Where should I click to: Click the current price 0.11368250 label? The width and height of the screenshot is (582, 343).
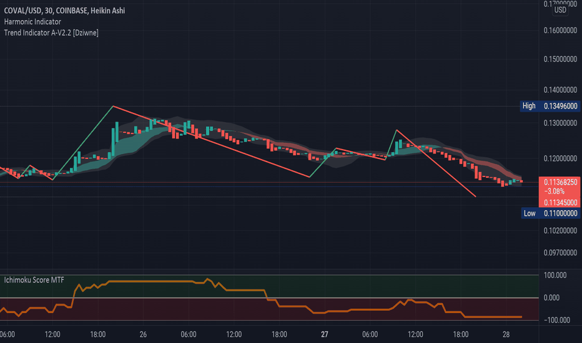561,182
